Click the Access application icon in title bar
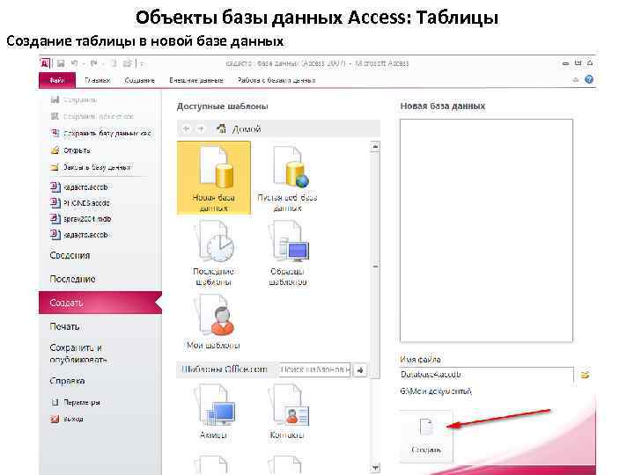 pyautogui.click(x=45, y=63)
